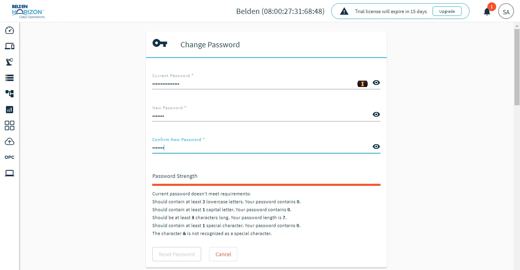The image size is (520, 270).
Task: Click the Cancel button
Action: click(223, 254)
